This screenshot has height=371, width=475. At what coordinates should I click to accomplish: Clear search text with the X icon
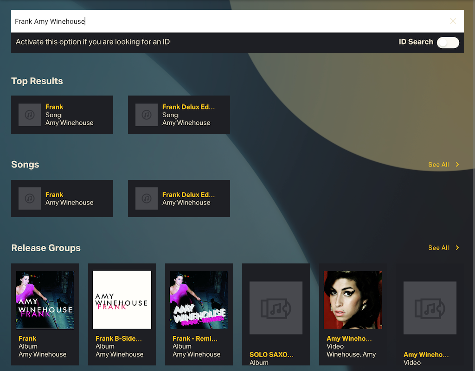tap(453, 21)
